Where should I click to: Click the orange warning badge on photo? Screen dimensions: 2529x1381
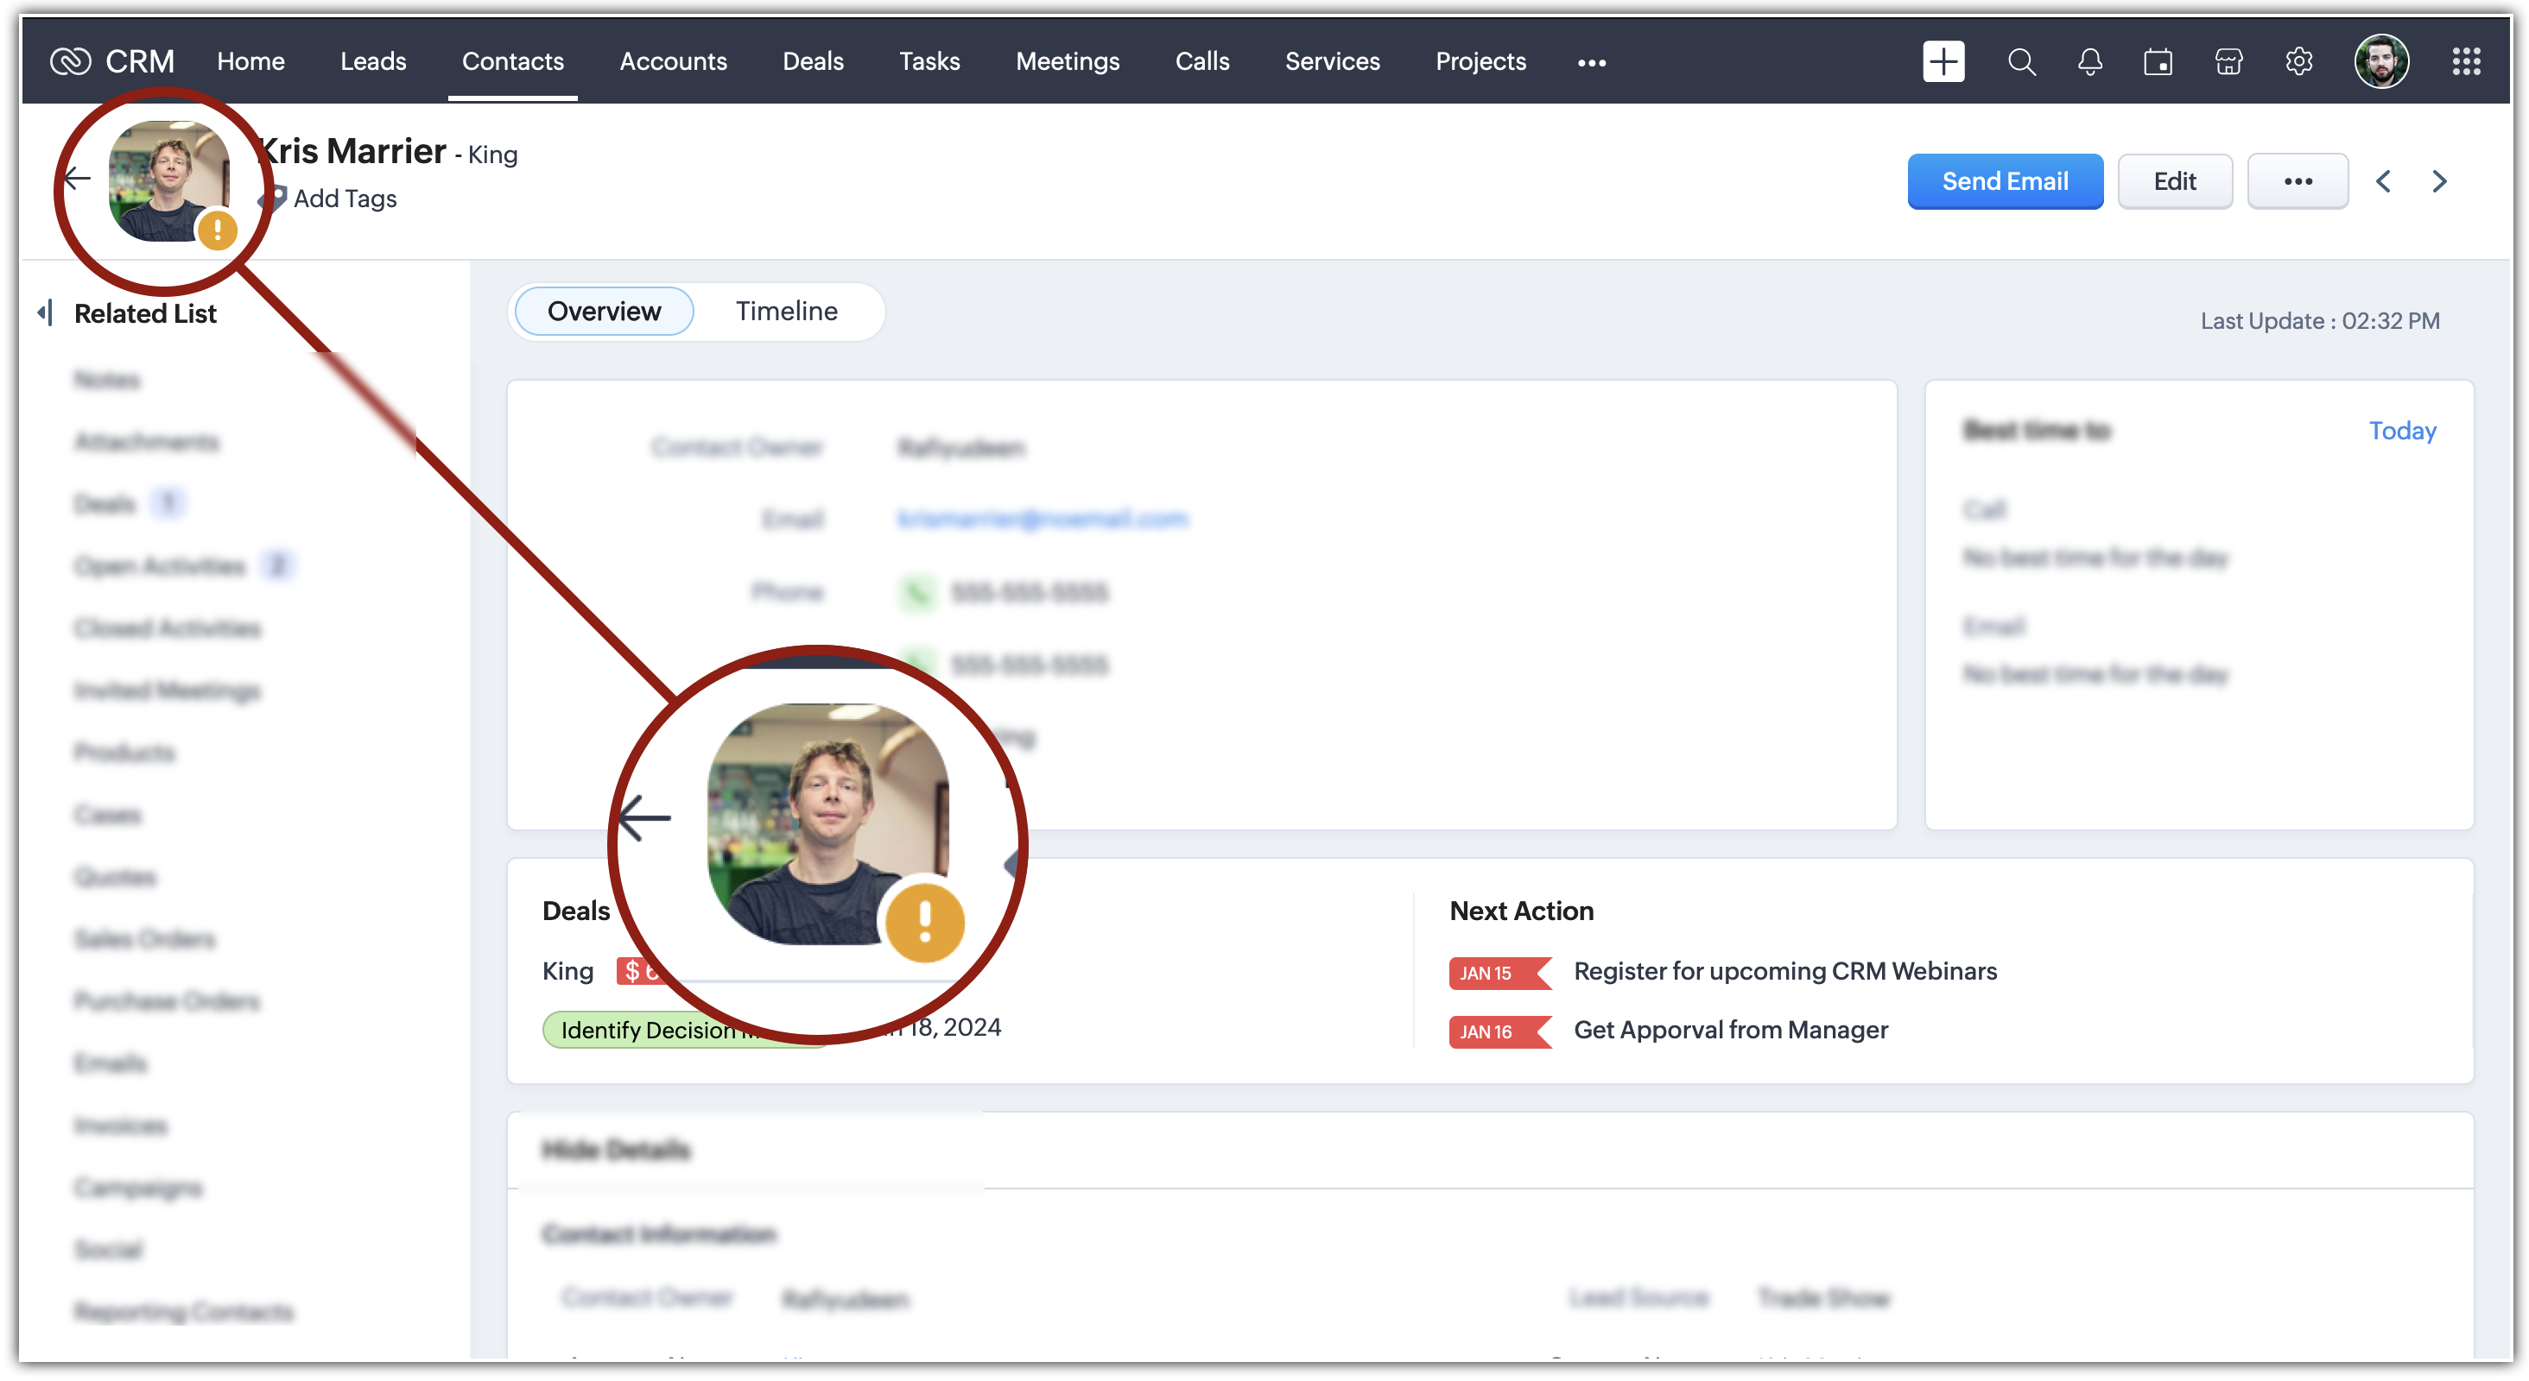click(x=217, y=231)
